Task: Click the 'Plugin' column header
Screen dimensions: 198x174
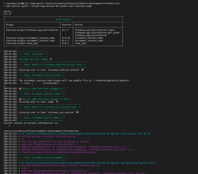Action: click(x=10, y=25)
